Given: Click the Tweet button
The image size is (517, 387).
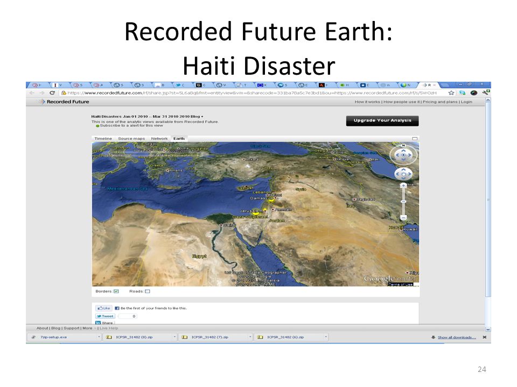Looking at the screenshot, I should [x=105, y=316].
